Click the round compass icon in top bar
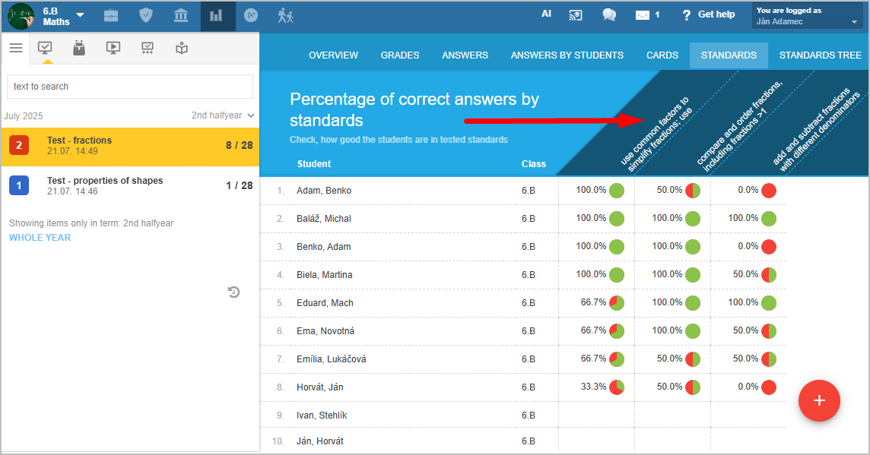 click(251, 15)
